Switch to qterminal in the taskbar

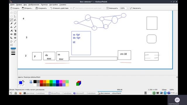(34, 93)
